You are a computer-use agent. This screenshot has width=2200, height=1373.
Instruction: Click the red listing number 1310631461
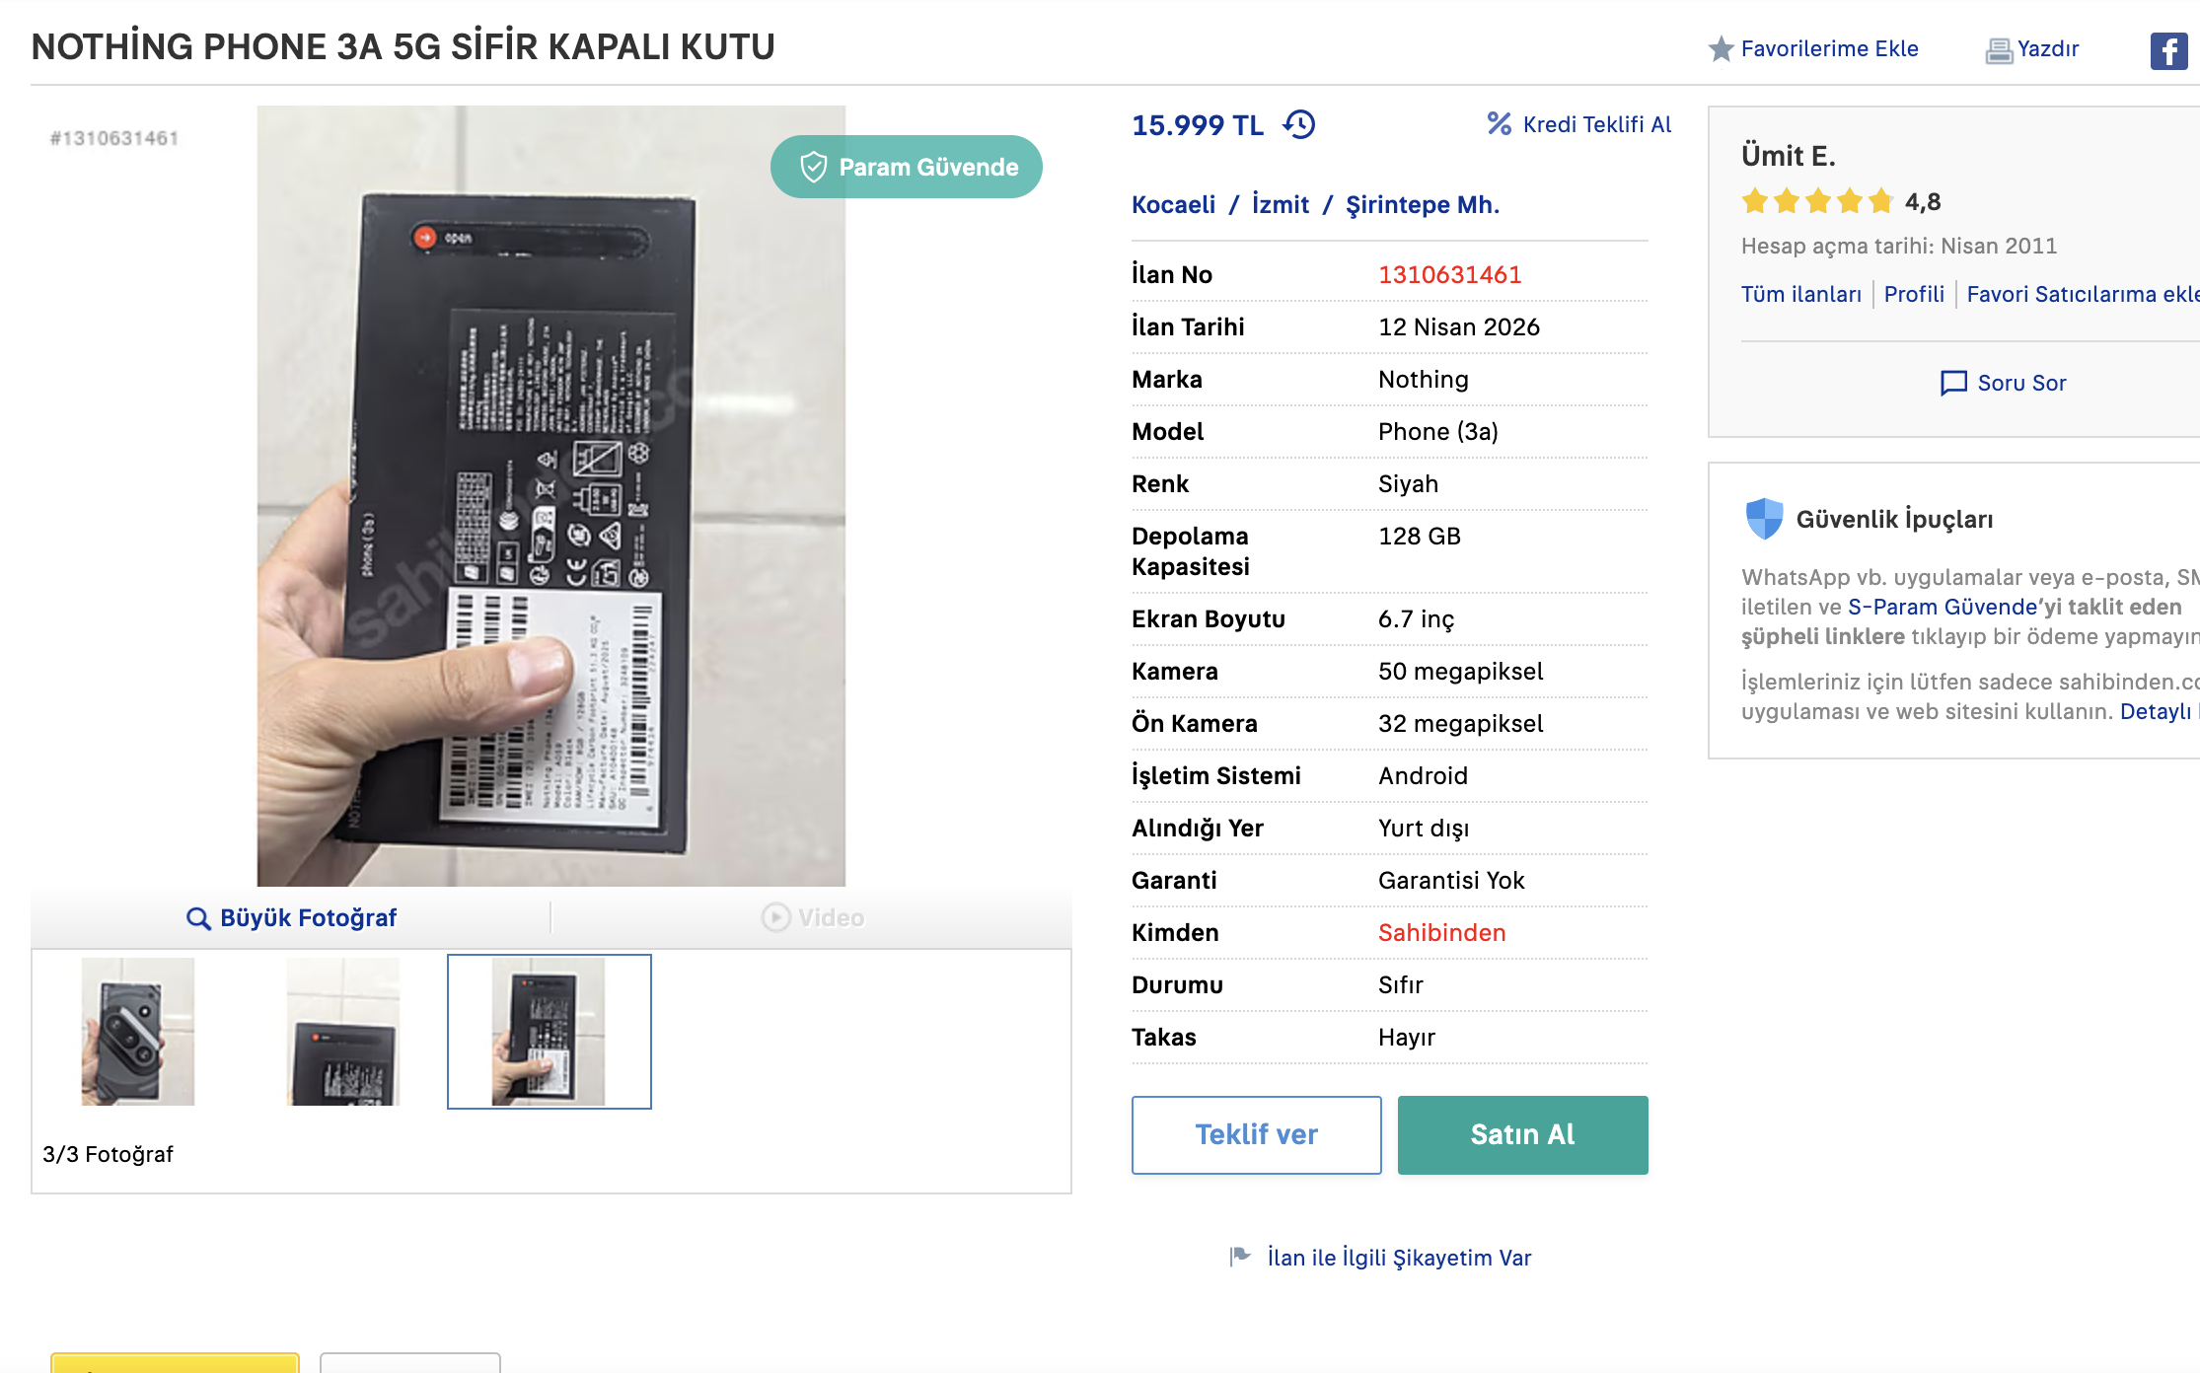click(x=1449, y=274)
